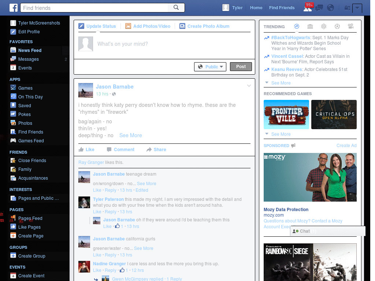Show science trending atom icon
The image size is (375, 281).
pos(324,26)
